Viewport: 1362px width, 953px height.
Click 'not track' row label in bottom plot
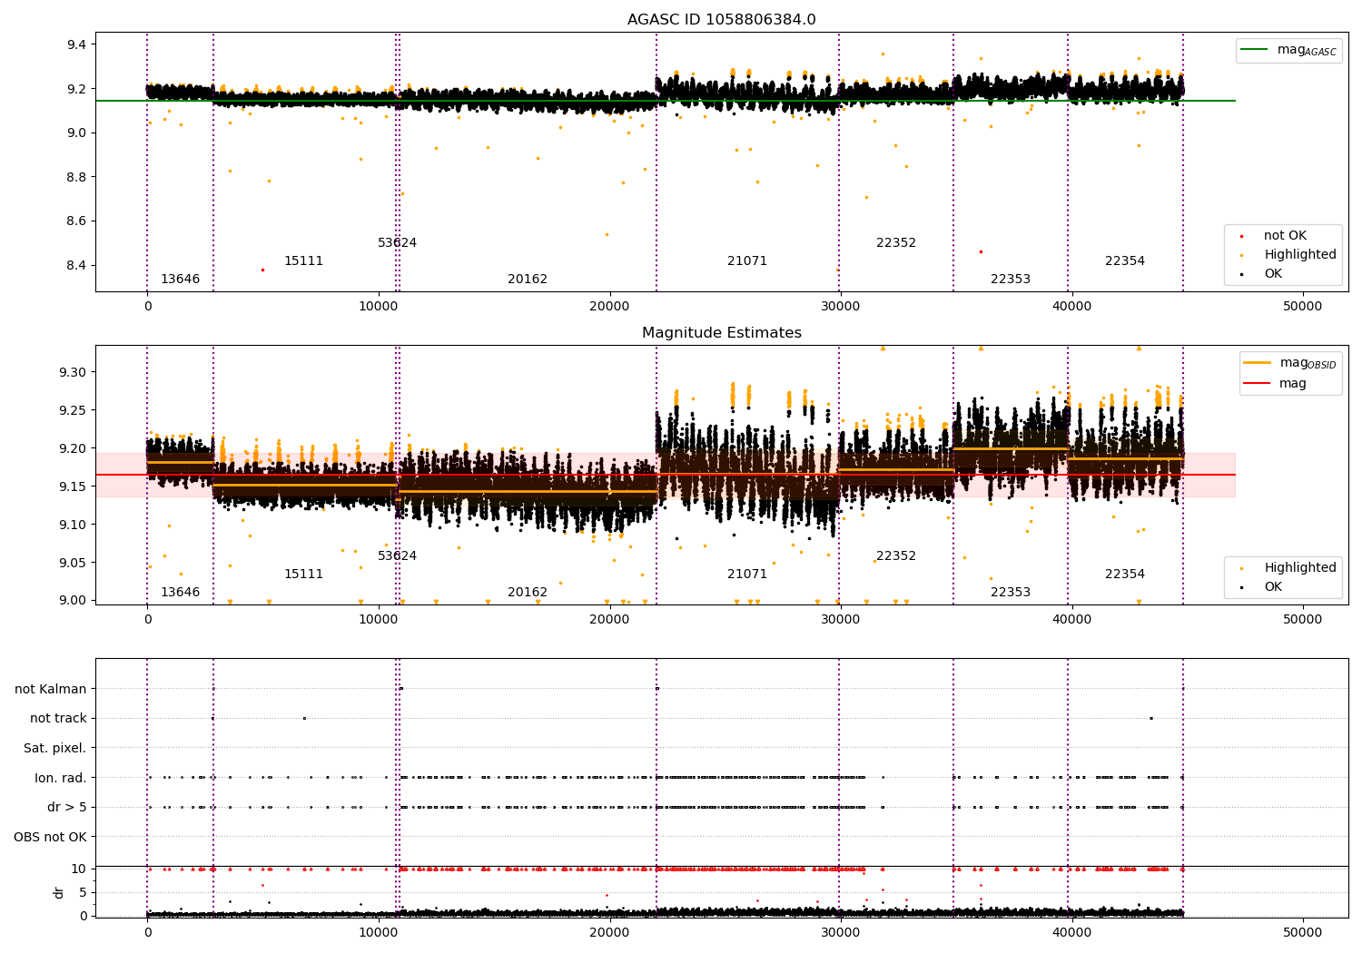click(x=58, y=719)
